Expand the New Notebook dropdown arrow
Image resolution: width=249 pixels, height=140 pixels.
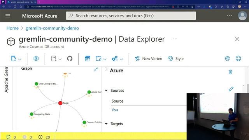[x=60, y=59]
